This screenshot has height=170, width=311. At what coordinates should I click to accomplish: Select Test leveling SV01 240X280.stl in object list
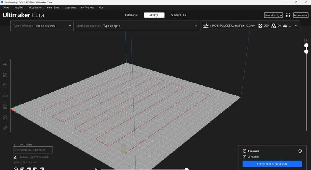[x=33, y=150]
